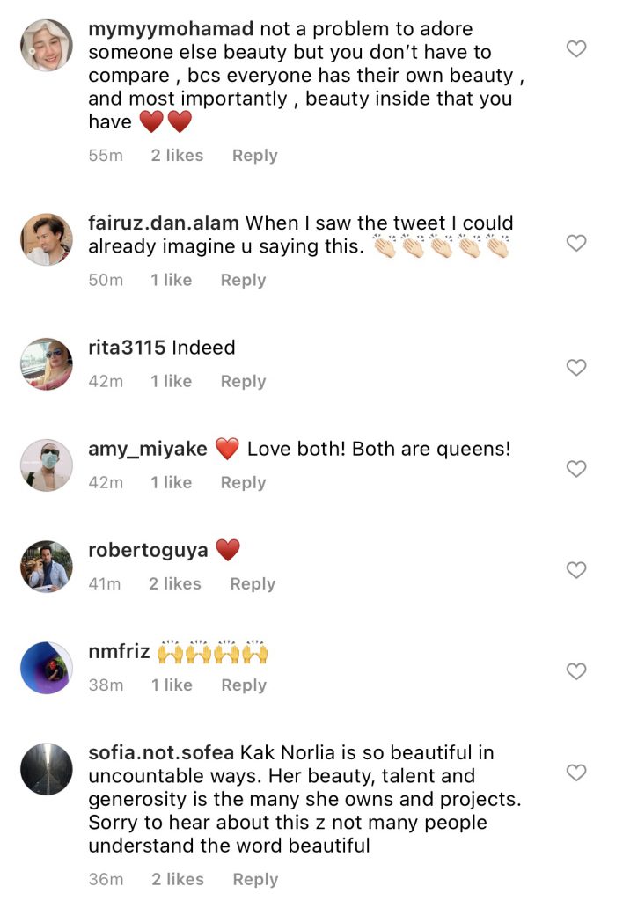Like sofia.not.sofea's comment
Image resolution: width=623 pixels, height=901 pixels.
[x=575, y=773]
